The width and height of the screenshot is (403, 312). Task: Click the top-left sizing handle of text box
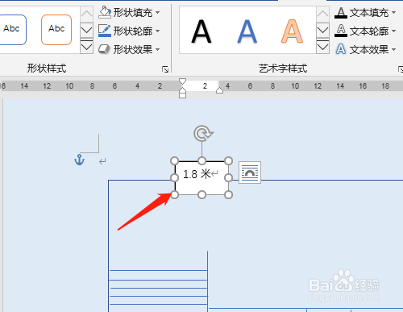175,161
